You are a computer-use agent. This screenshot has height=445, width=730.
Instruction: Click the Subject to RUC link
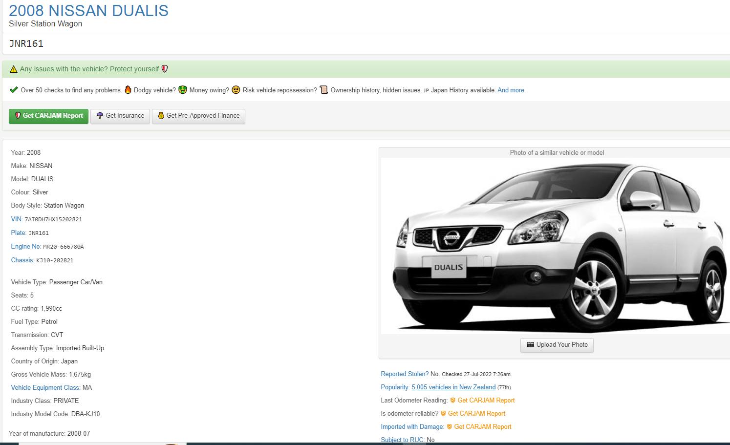tap(403, 440)
